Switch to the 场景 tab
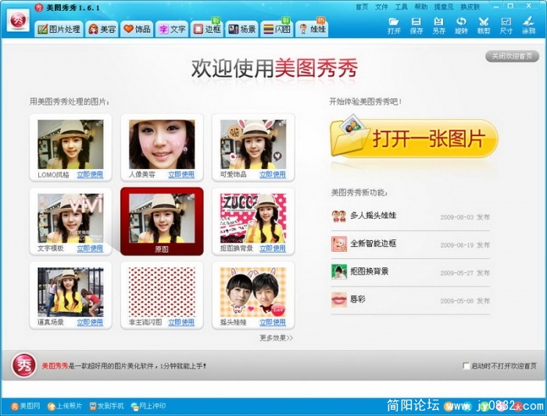The width and height of the screenshot is (547, 416). point(241,29)
